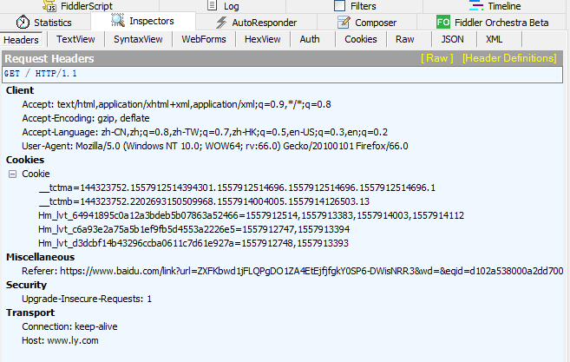Select the Accept-Encoding header line
Screen dimensions: 570x362
(86, 119)
